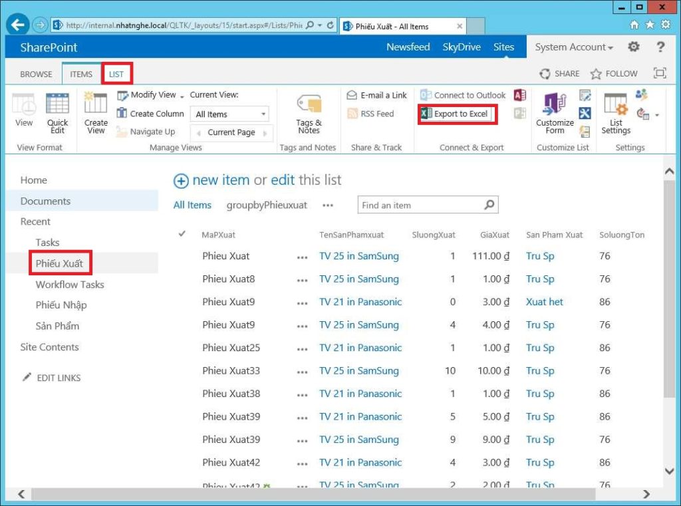Viewport: 681px width, 506px height.
Task: Open Newsfeed in top navigation
Action: [x=408, y=47]
